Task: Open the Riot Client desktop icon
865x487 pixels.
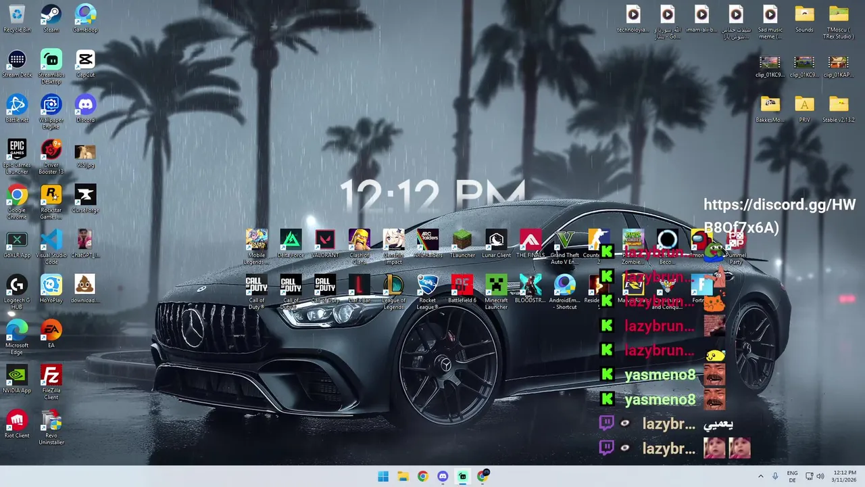Action: 17,425
